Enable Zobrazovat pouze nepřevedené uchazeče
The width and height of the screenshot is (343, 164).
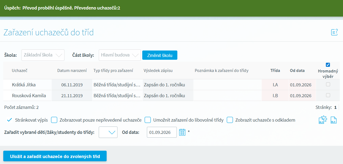[x=54, y=120]
